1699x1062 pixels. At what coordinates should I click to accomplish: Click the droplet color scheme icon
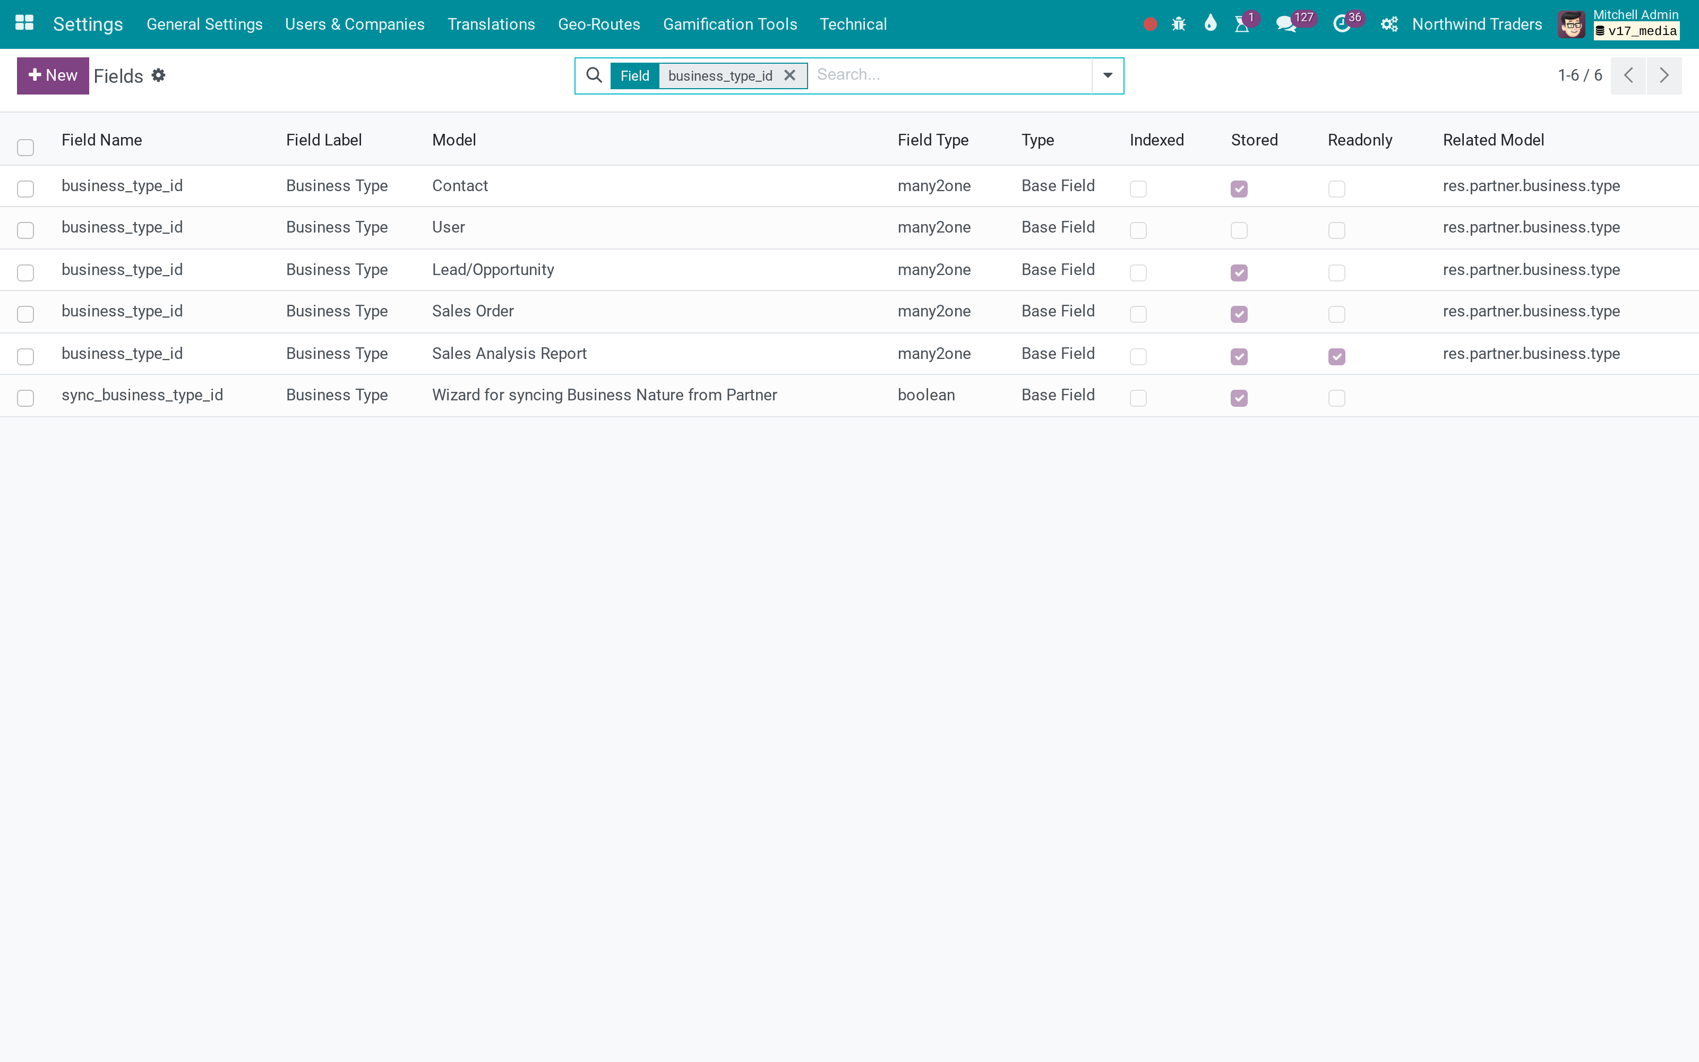tap(1211, 24)
